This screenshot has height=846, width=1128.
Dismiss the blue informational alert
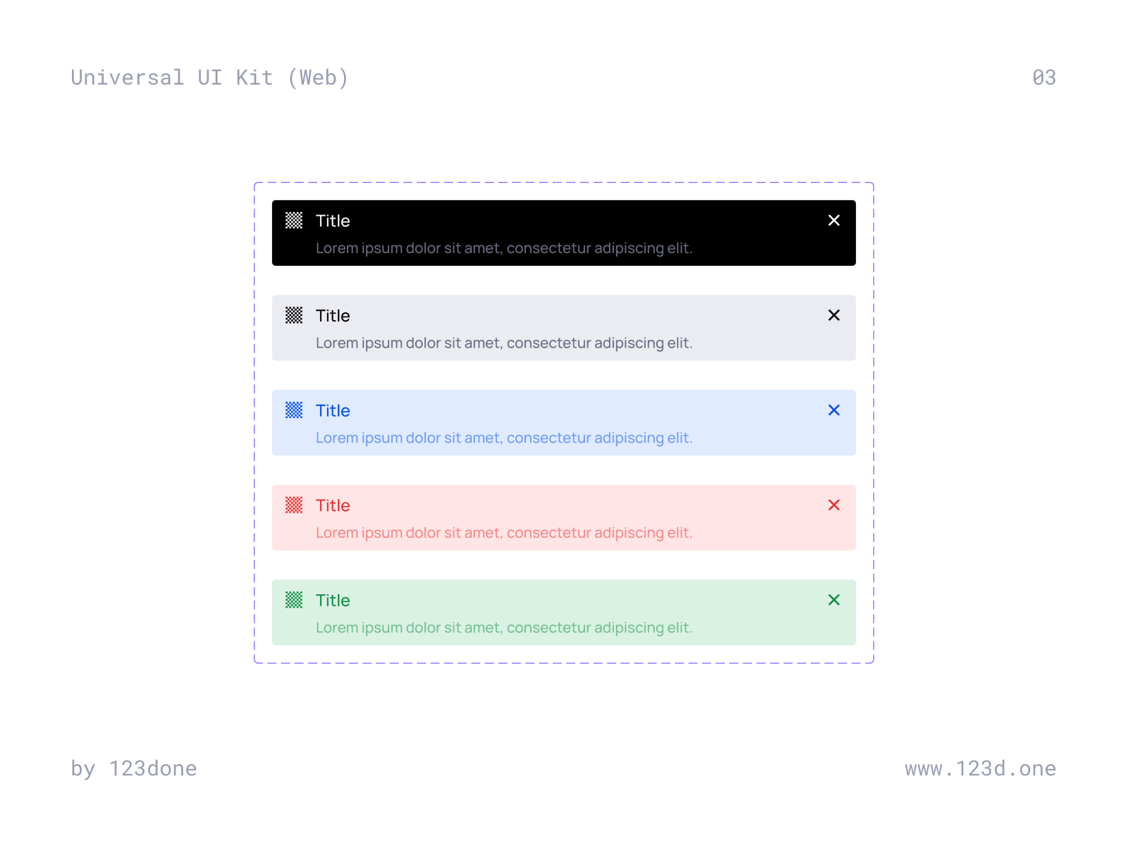point(834,410)
